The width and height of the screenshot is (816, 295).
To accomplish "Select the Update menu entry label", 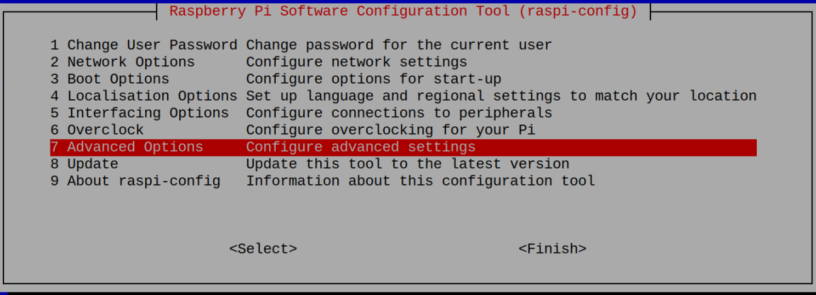I will (84, 164).
